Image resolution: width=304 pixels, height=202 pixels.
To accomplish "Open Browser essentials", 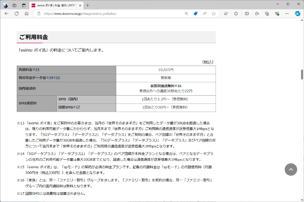I will click(x=277, y=14).
